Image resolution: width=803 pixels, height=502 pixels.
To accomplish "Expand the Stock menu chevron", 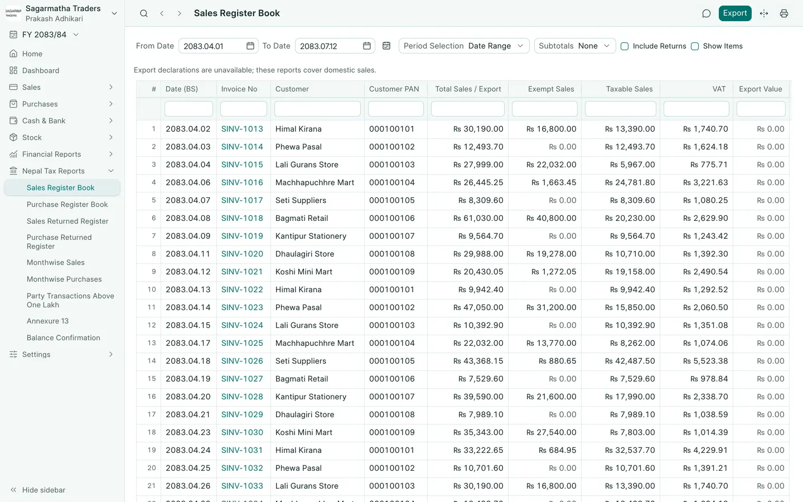I will 111,137.
